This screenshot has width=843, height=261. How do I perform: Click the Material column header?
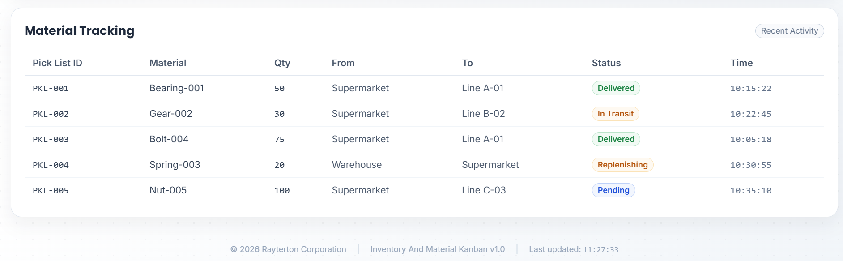(168, 63)
